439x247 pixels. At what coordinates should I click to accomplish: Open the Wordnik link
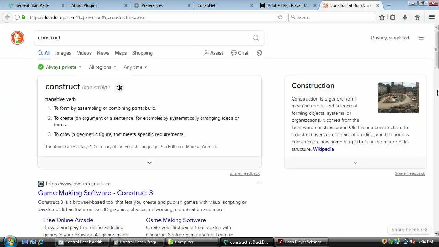[209, 147]
